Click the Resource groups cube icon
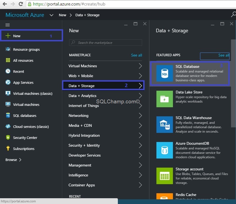 click(8, 49)
